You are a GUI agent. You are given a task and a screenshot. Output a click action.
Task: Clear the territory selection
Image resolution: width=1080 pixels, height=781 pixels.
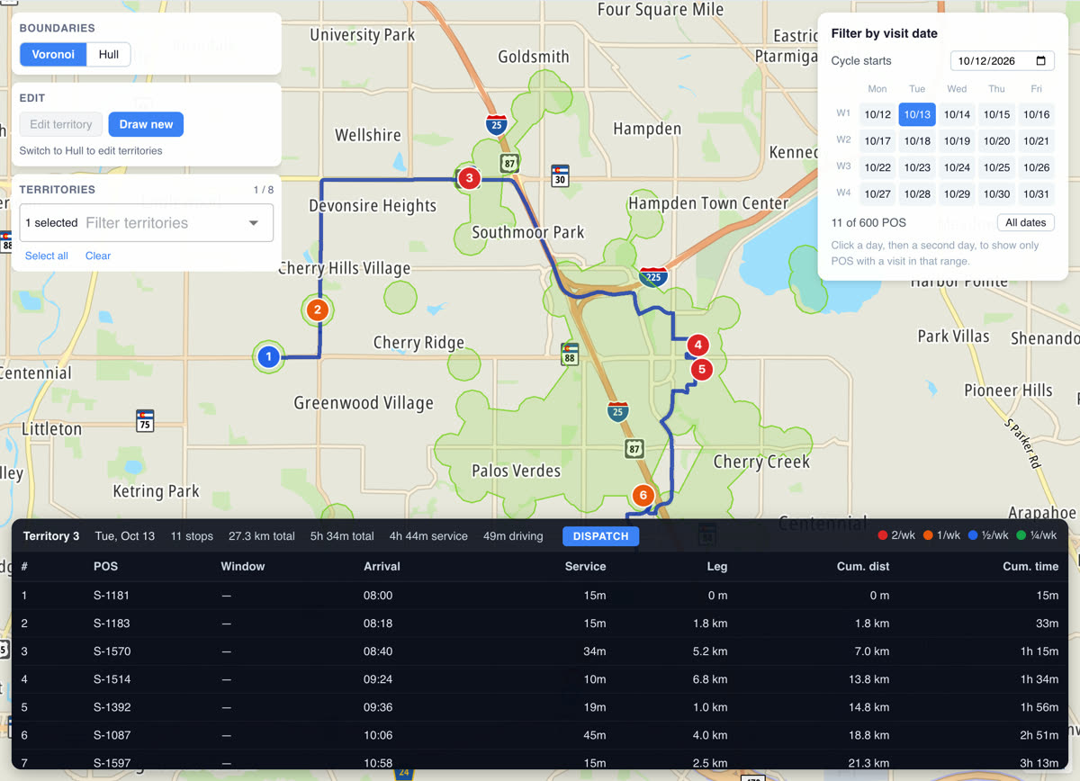coord(98,256)
